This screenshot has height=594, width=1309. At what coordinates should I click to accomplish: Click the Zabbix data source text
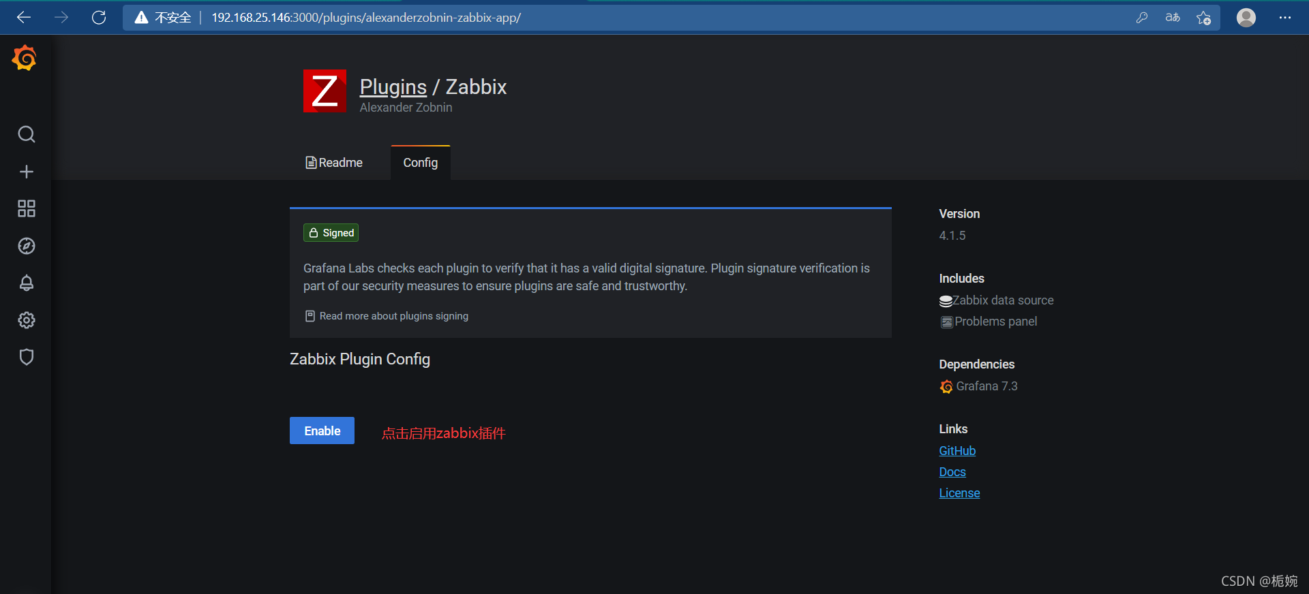1003,300
